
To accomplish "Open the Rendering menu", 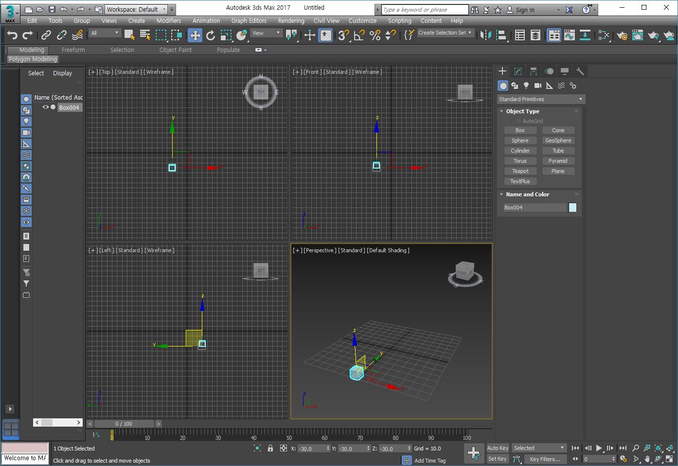I will (x=291, y=20).
